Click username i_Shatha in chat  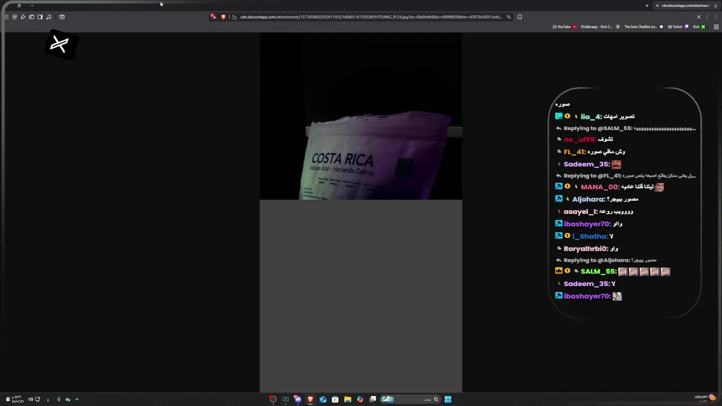(589, 236)
